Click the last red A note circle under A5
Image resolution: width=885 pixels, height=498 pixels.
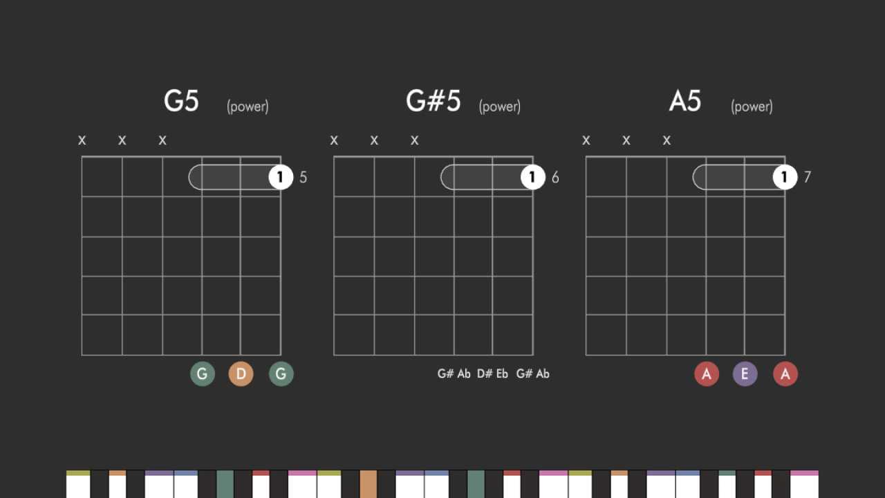pos(785,374)
